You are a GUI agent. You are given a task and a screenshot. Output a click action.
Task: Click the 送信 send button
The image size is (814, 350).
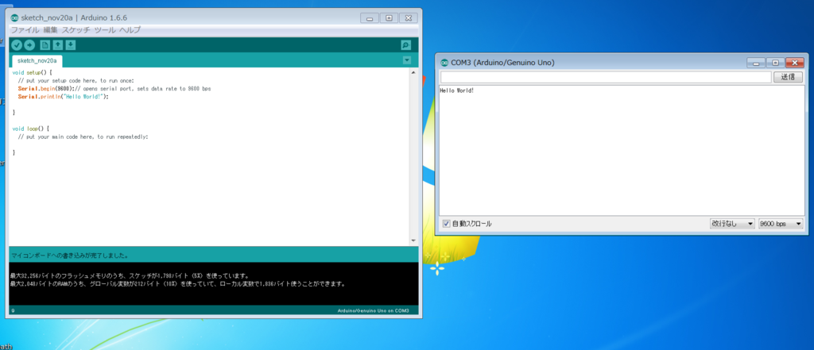point(788,77)
